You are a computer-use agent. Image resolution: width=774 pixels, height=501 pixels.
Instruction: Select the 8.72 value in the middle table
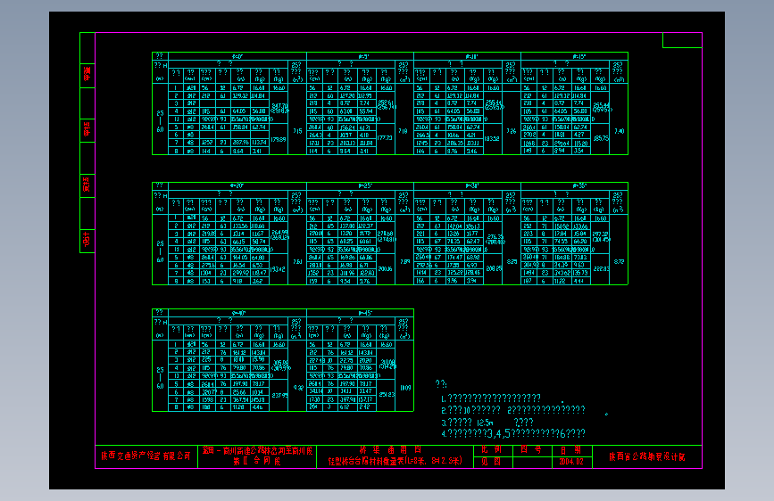click(x=619, y=262)
